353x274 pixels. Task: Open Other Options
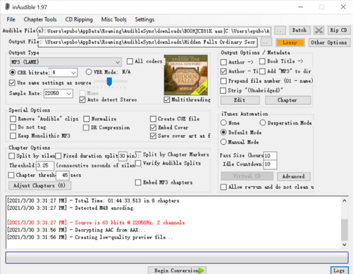tap(329, 42)
